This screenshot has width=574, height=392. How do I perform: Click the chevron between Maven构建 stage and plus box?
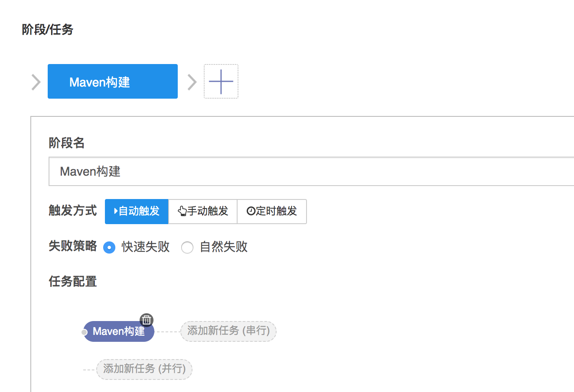192,82
